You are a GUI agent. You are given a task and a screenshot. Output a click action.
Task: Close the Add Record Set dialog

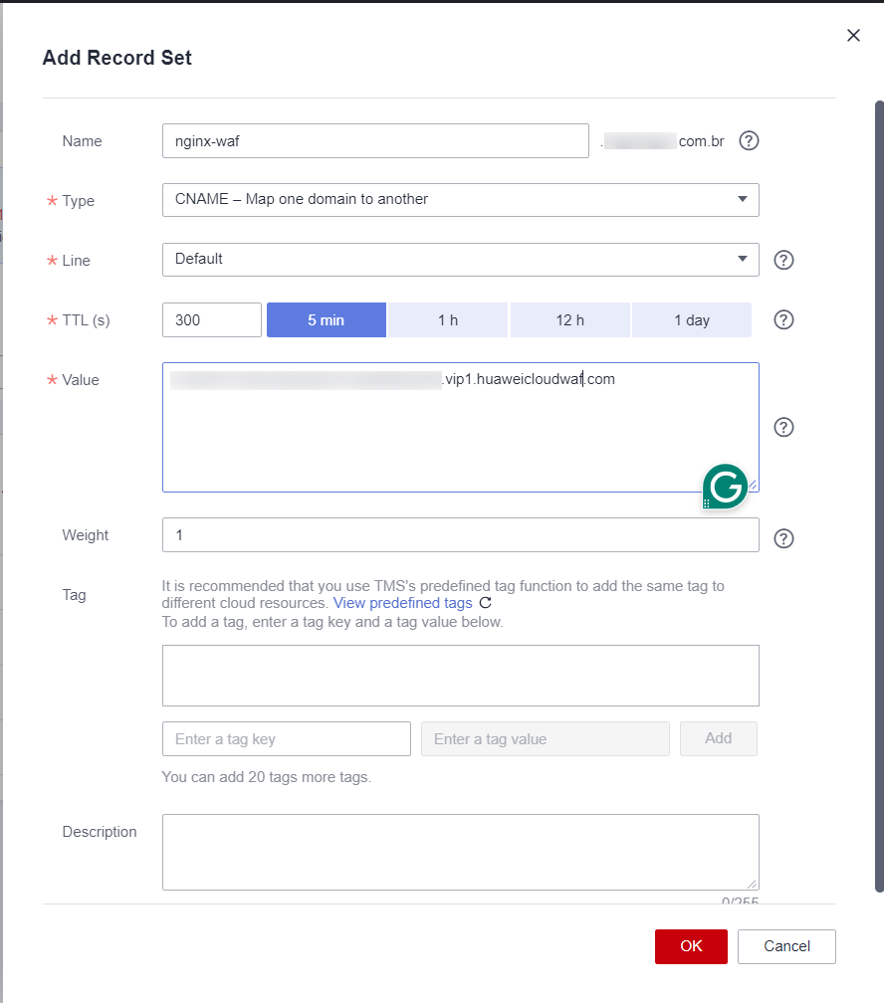pos(853,36)
